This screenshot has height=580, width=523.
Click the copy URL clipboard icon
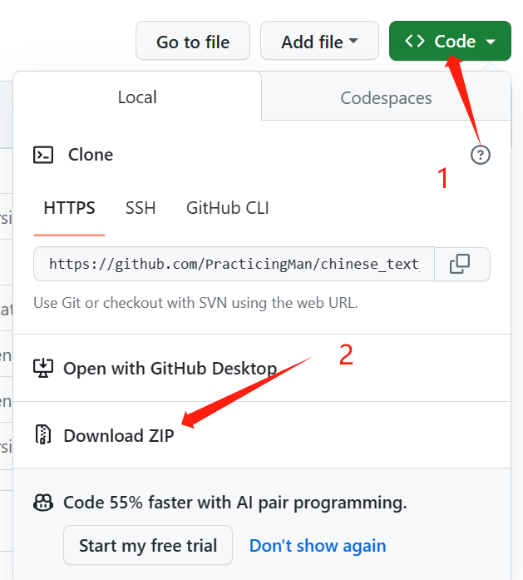pyautogui.click(x=460, y=264)
